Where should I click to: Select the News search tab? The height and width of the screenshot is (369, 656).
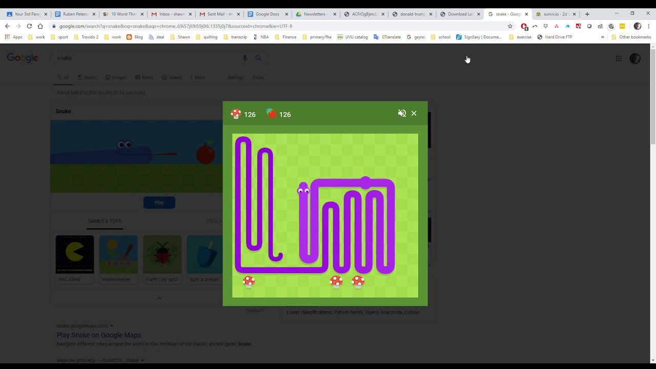[144, 77]
